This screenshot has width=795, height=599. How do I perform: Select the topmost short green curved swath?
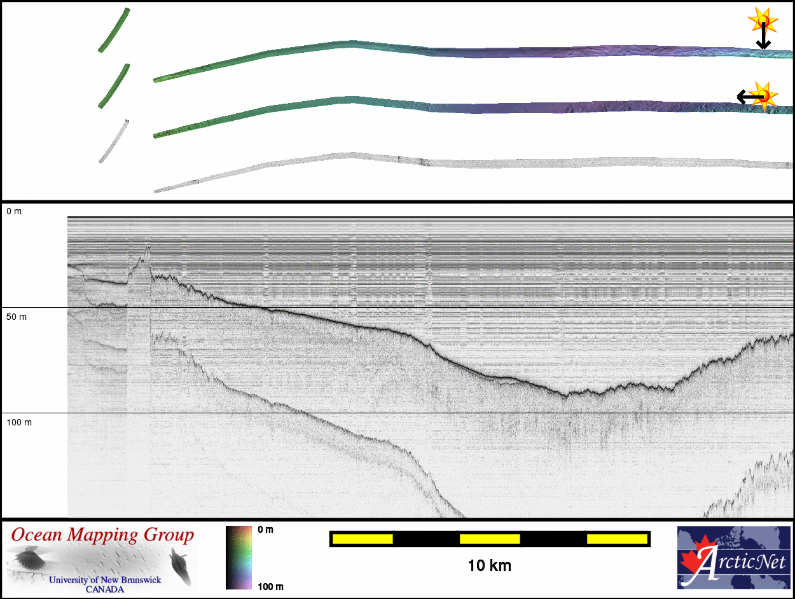tap(114, 31)
